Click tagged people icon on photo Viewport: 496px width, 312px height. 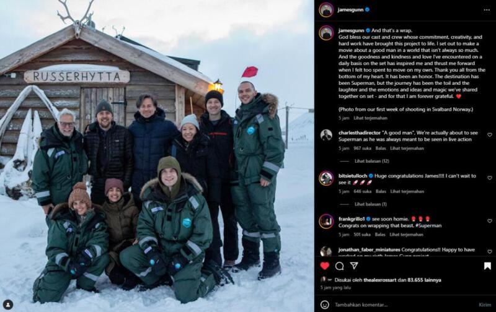tap(8, 305)
